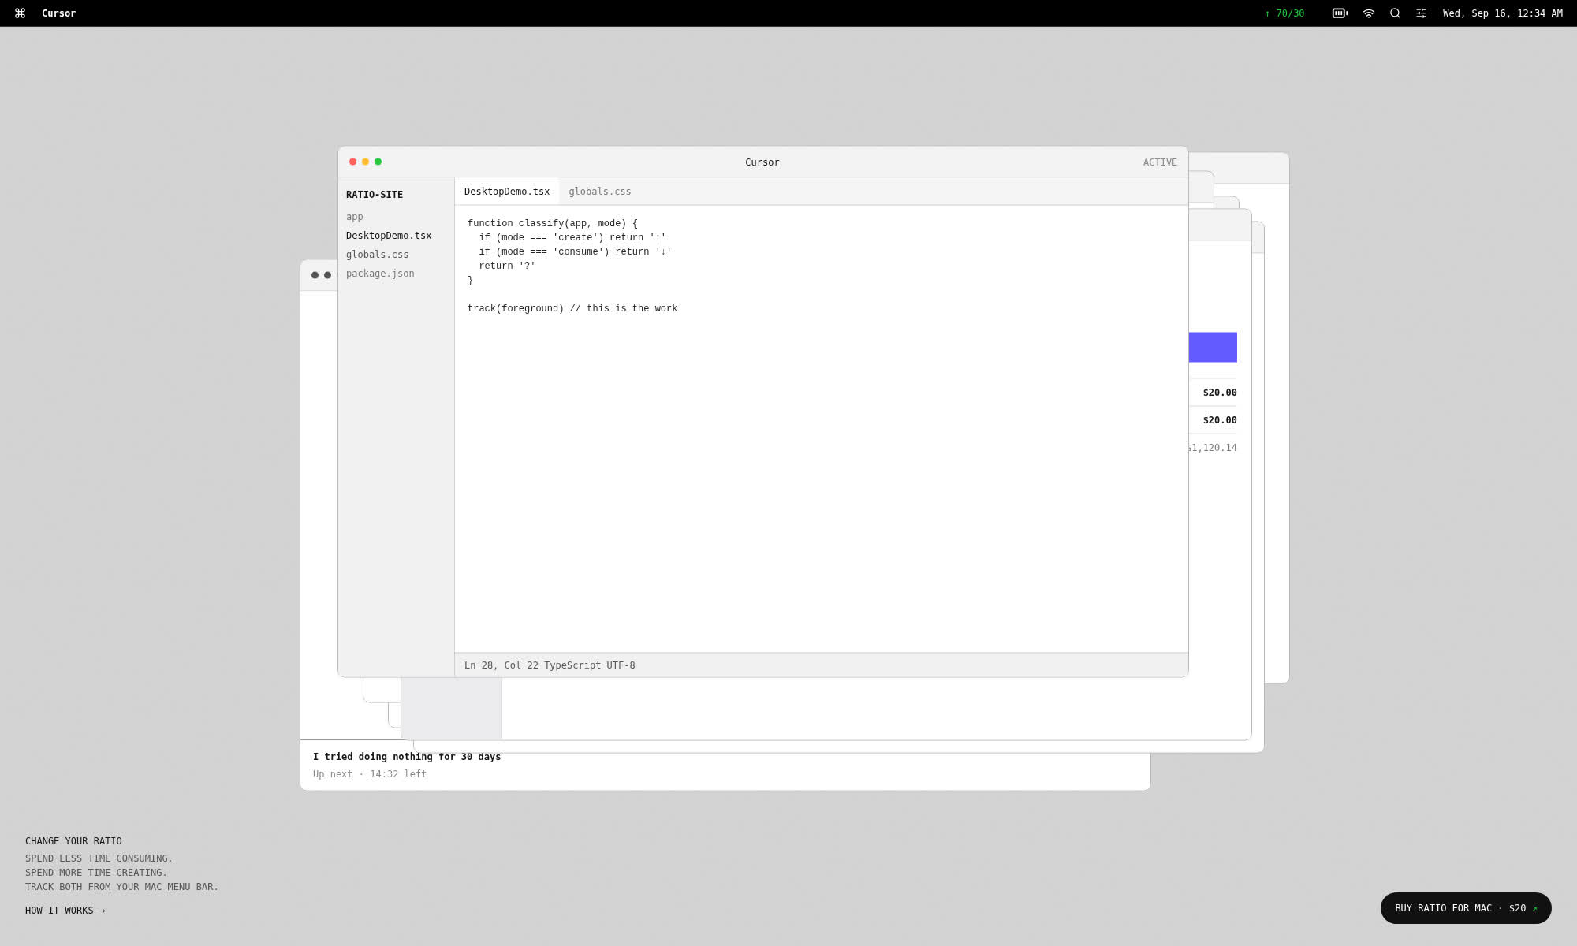
Task: Click 'SPEND LESS TIME CONSUMING.' text
Action: 99,858
